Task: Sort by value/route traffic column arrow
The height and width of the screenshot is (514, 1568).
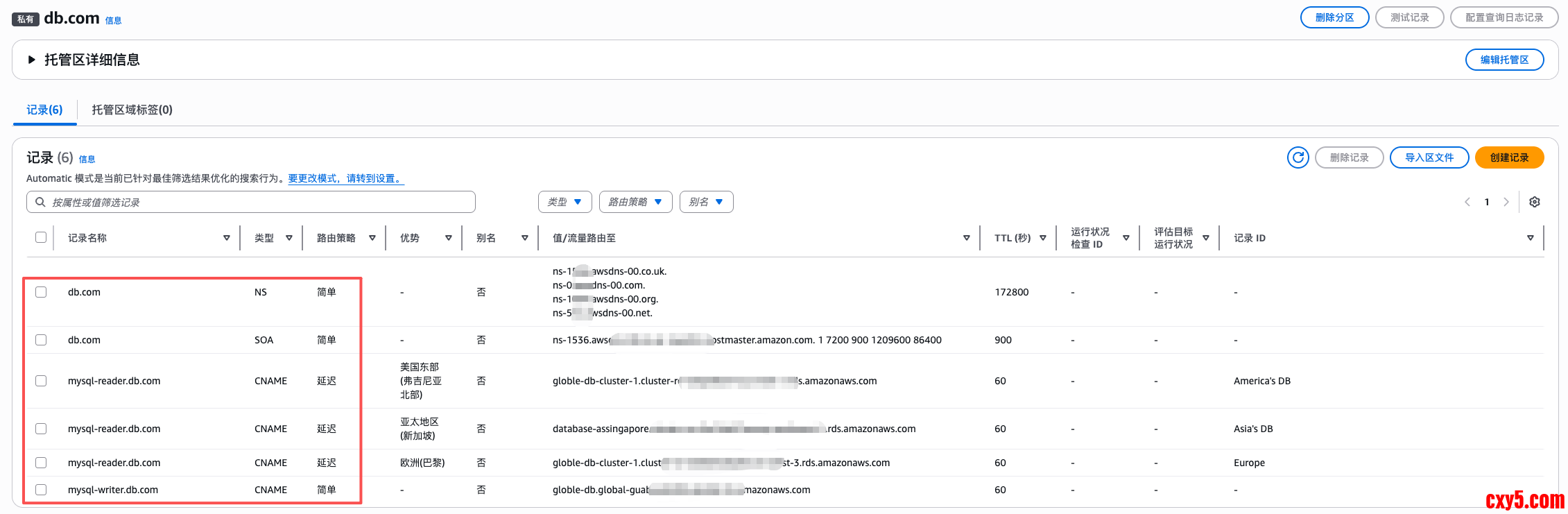Action: pos(966,238)
